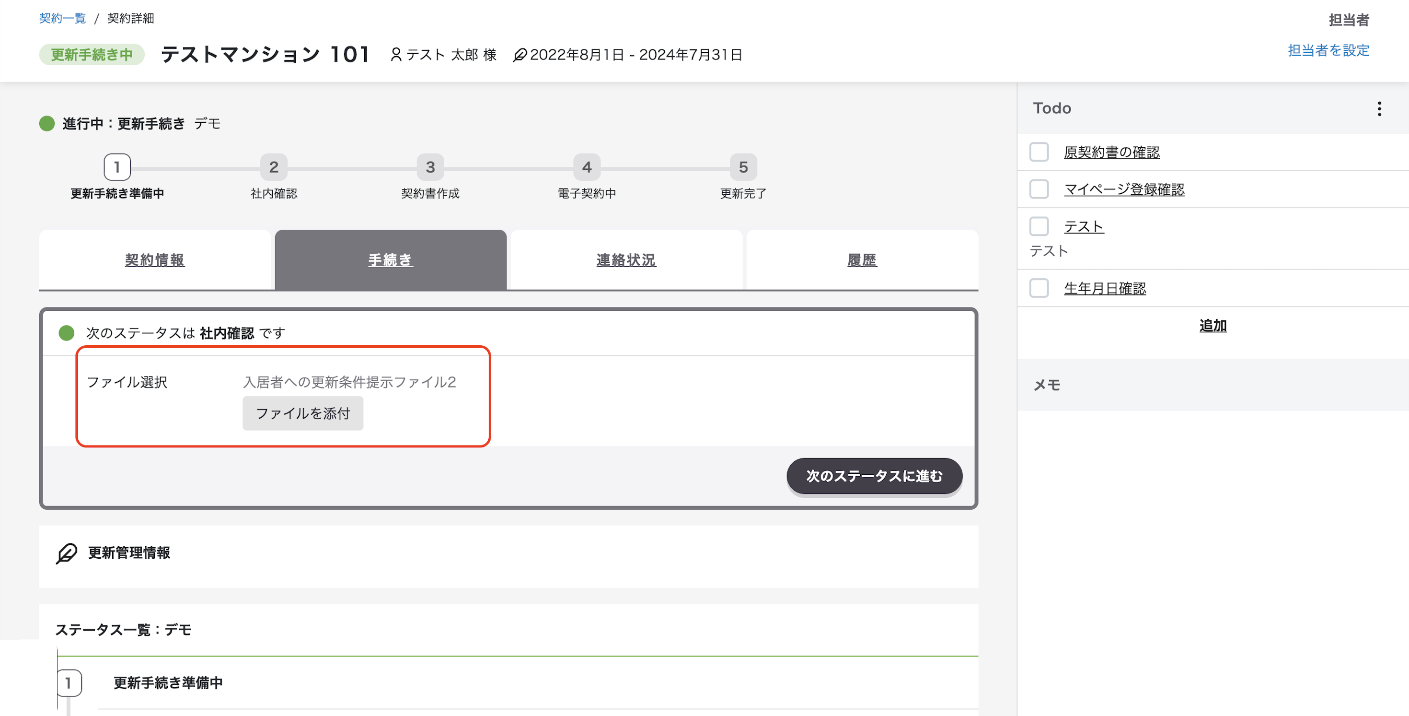The width and height of the screenshot is (1409, 716).
Task: Open the 原契約書の確認 todo link
Action: [1111, 152]
